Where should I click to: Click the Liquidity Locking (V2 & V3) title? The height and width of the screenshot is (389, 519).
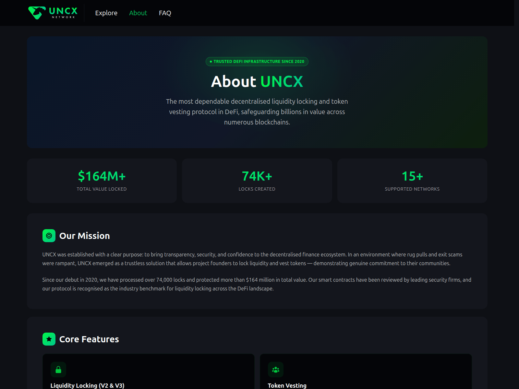88,385
